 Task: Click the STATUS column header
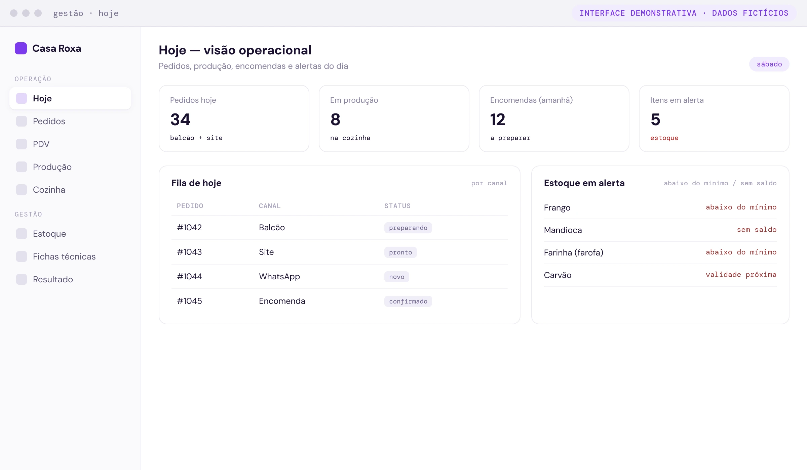(397, 206)
